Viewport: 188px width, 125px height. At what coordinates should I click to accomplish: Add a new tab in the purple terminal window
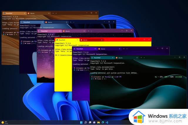124,49
